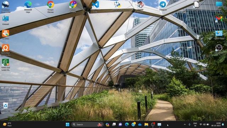This screenshot has height=128, width=227.
Task: Open File Explorer from the taskbar
Action: [146, 124]
